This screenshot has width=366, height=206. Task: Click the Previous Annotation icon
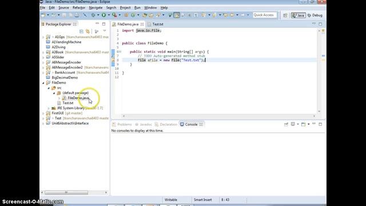214,15
